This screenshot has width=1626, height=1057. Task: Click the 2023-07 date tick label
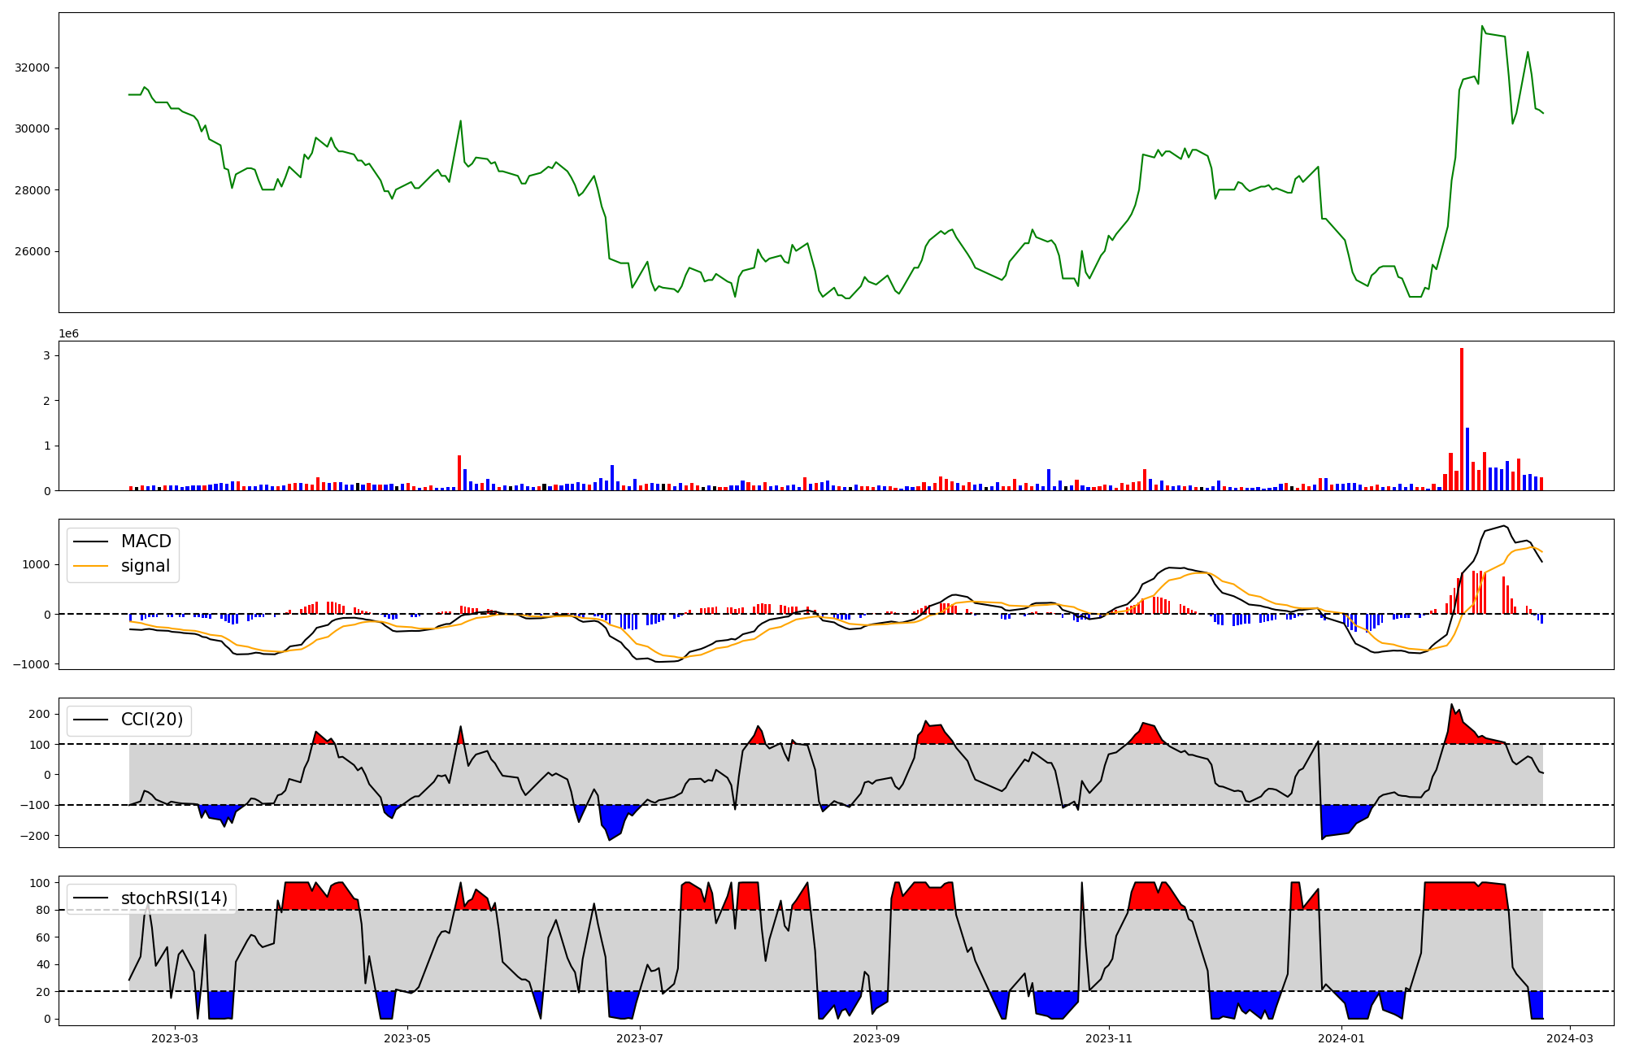640,1038
